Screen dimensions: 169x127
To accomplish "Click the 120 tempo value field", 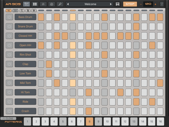I will [x=148, y=4].
